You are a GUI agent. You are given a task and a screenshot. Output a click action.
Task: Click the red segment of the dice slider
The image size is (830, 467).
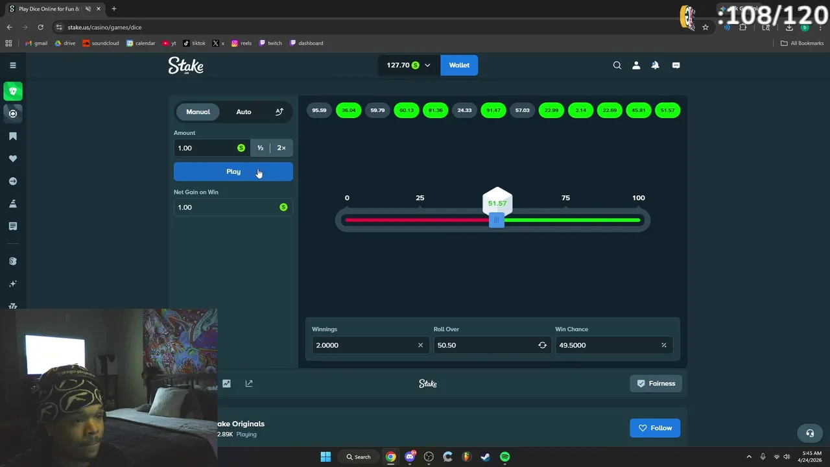coord(417,221)
